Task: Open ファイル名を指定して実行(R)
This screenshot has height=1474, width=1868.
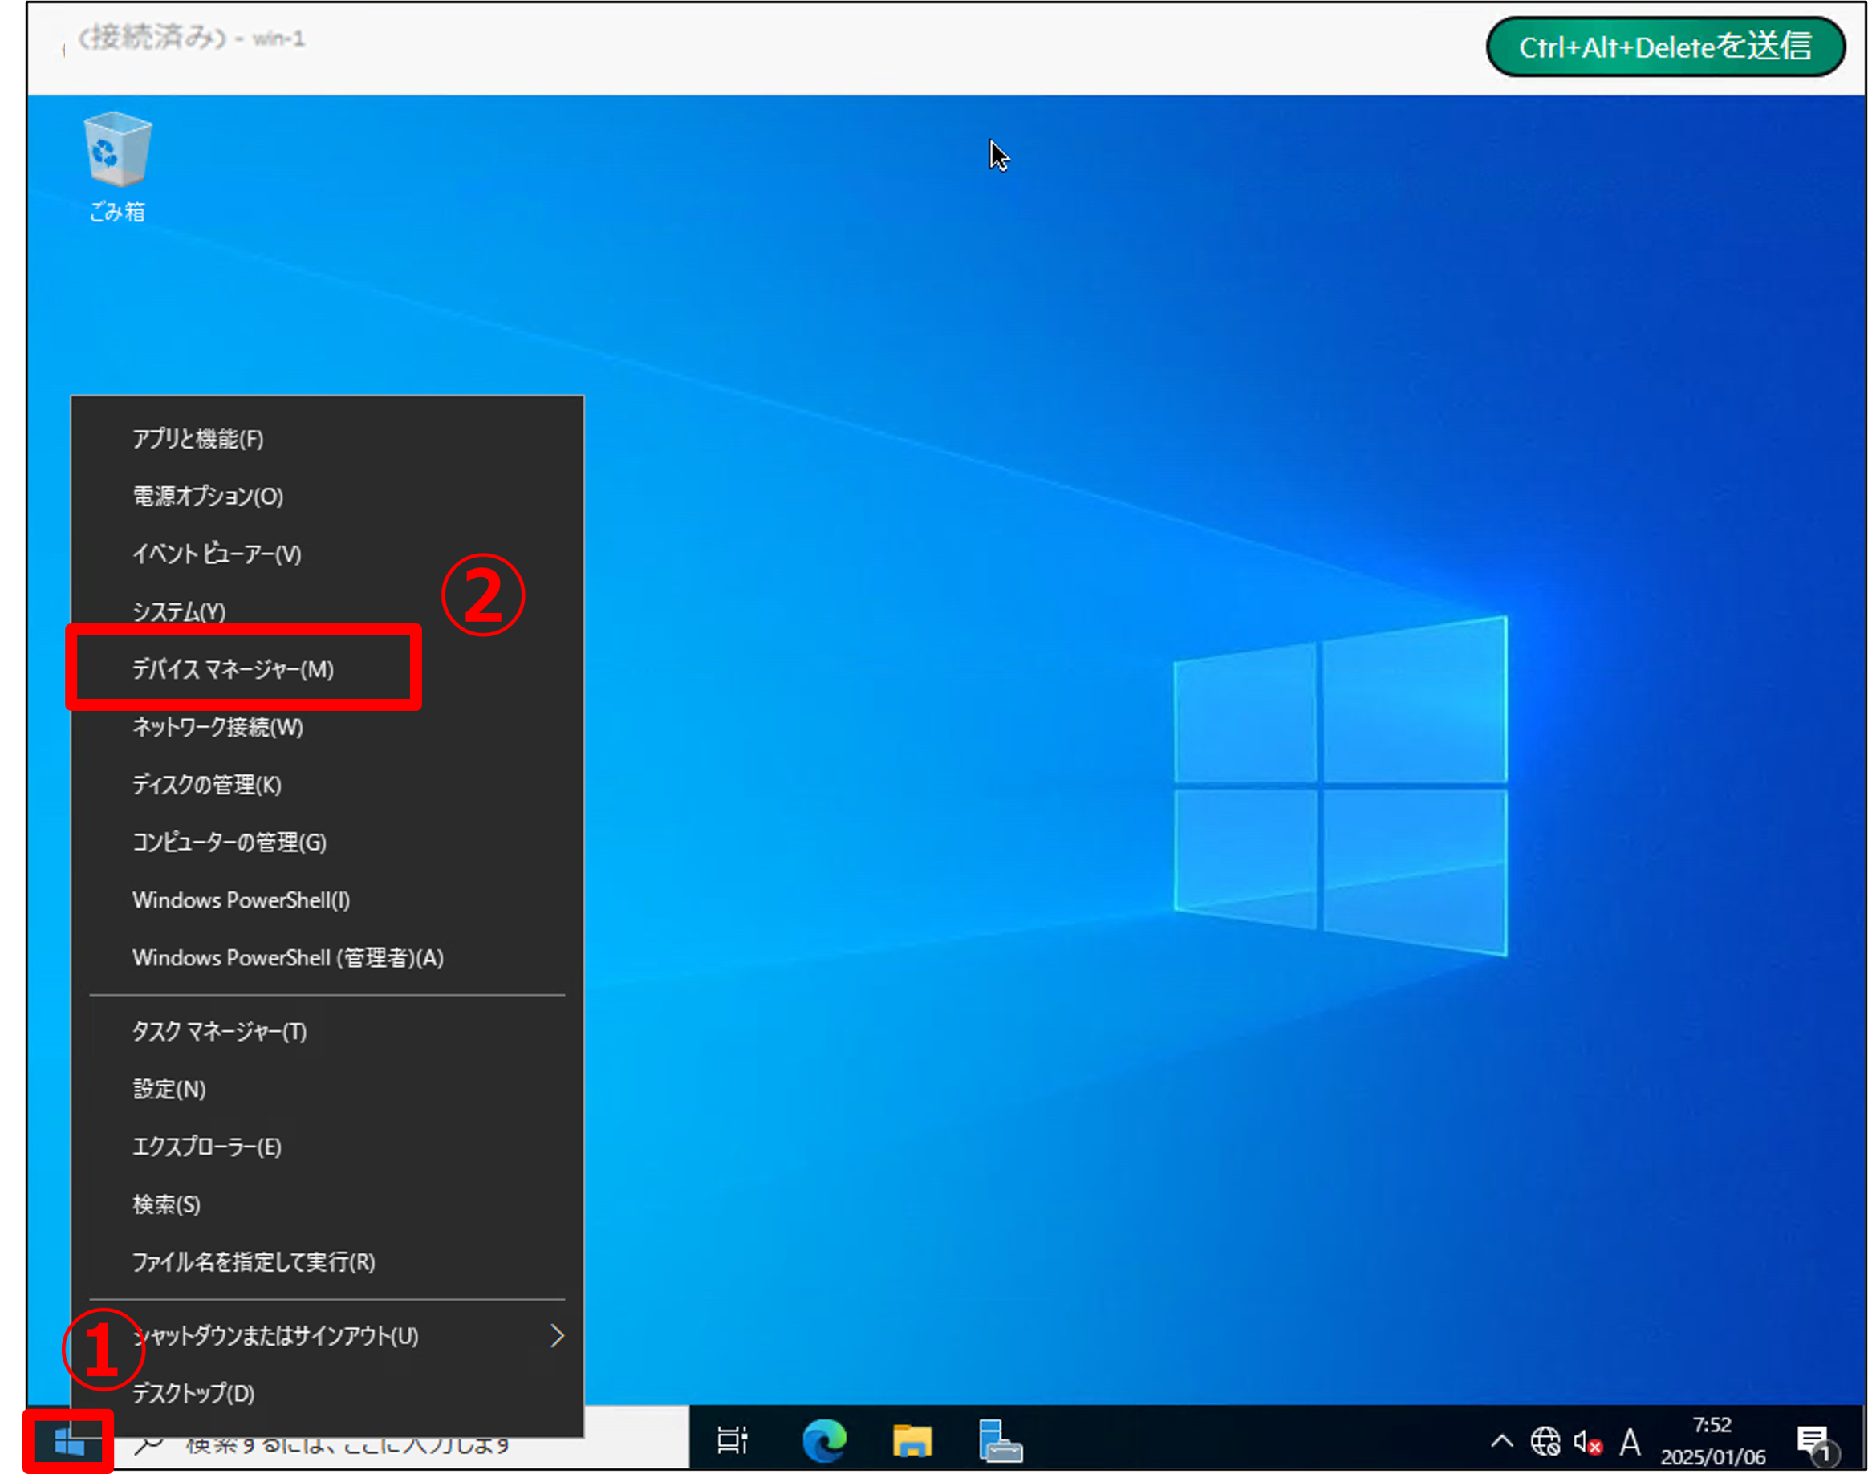Action: 254,1261
